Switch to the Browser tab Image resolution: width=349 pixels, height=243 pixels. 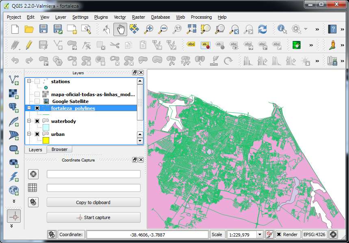click(59, 149)
